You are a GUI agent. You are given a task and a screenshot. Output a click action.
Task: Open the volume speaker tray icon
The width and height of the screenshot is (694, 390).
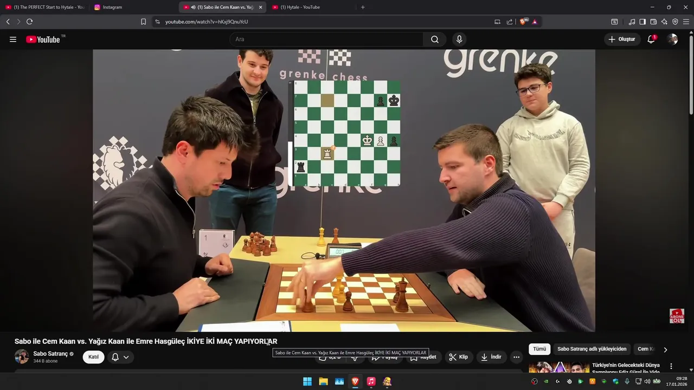pos(647,381)
